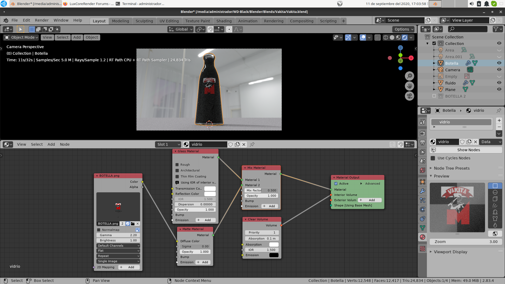Open the Modifier wrench properties tab
Image resolution: width=505 pixels, height=284 pixels.
point(422,191)
